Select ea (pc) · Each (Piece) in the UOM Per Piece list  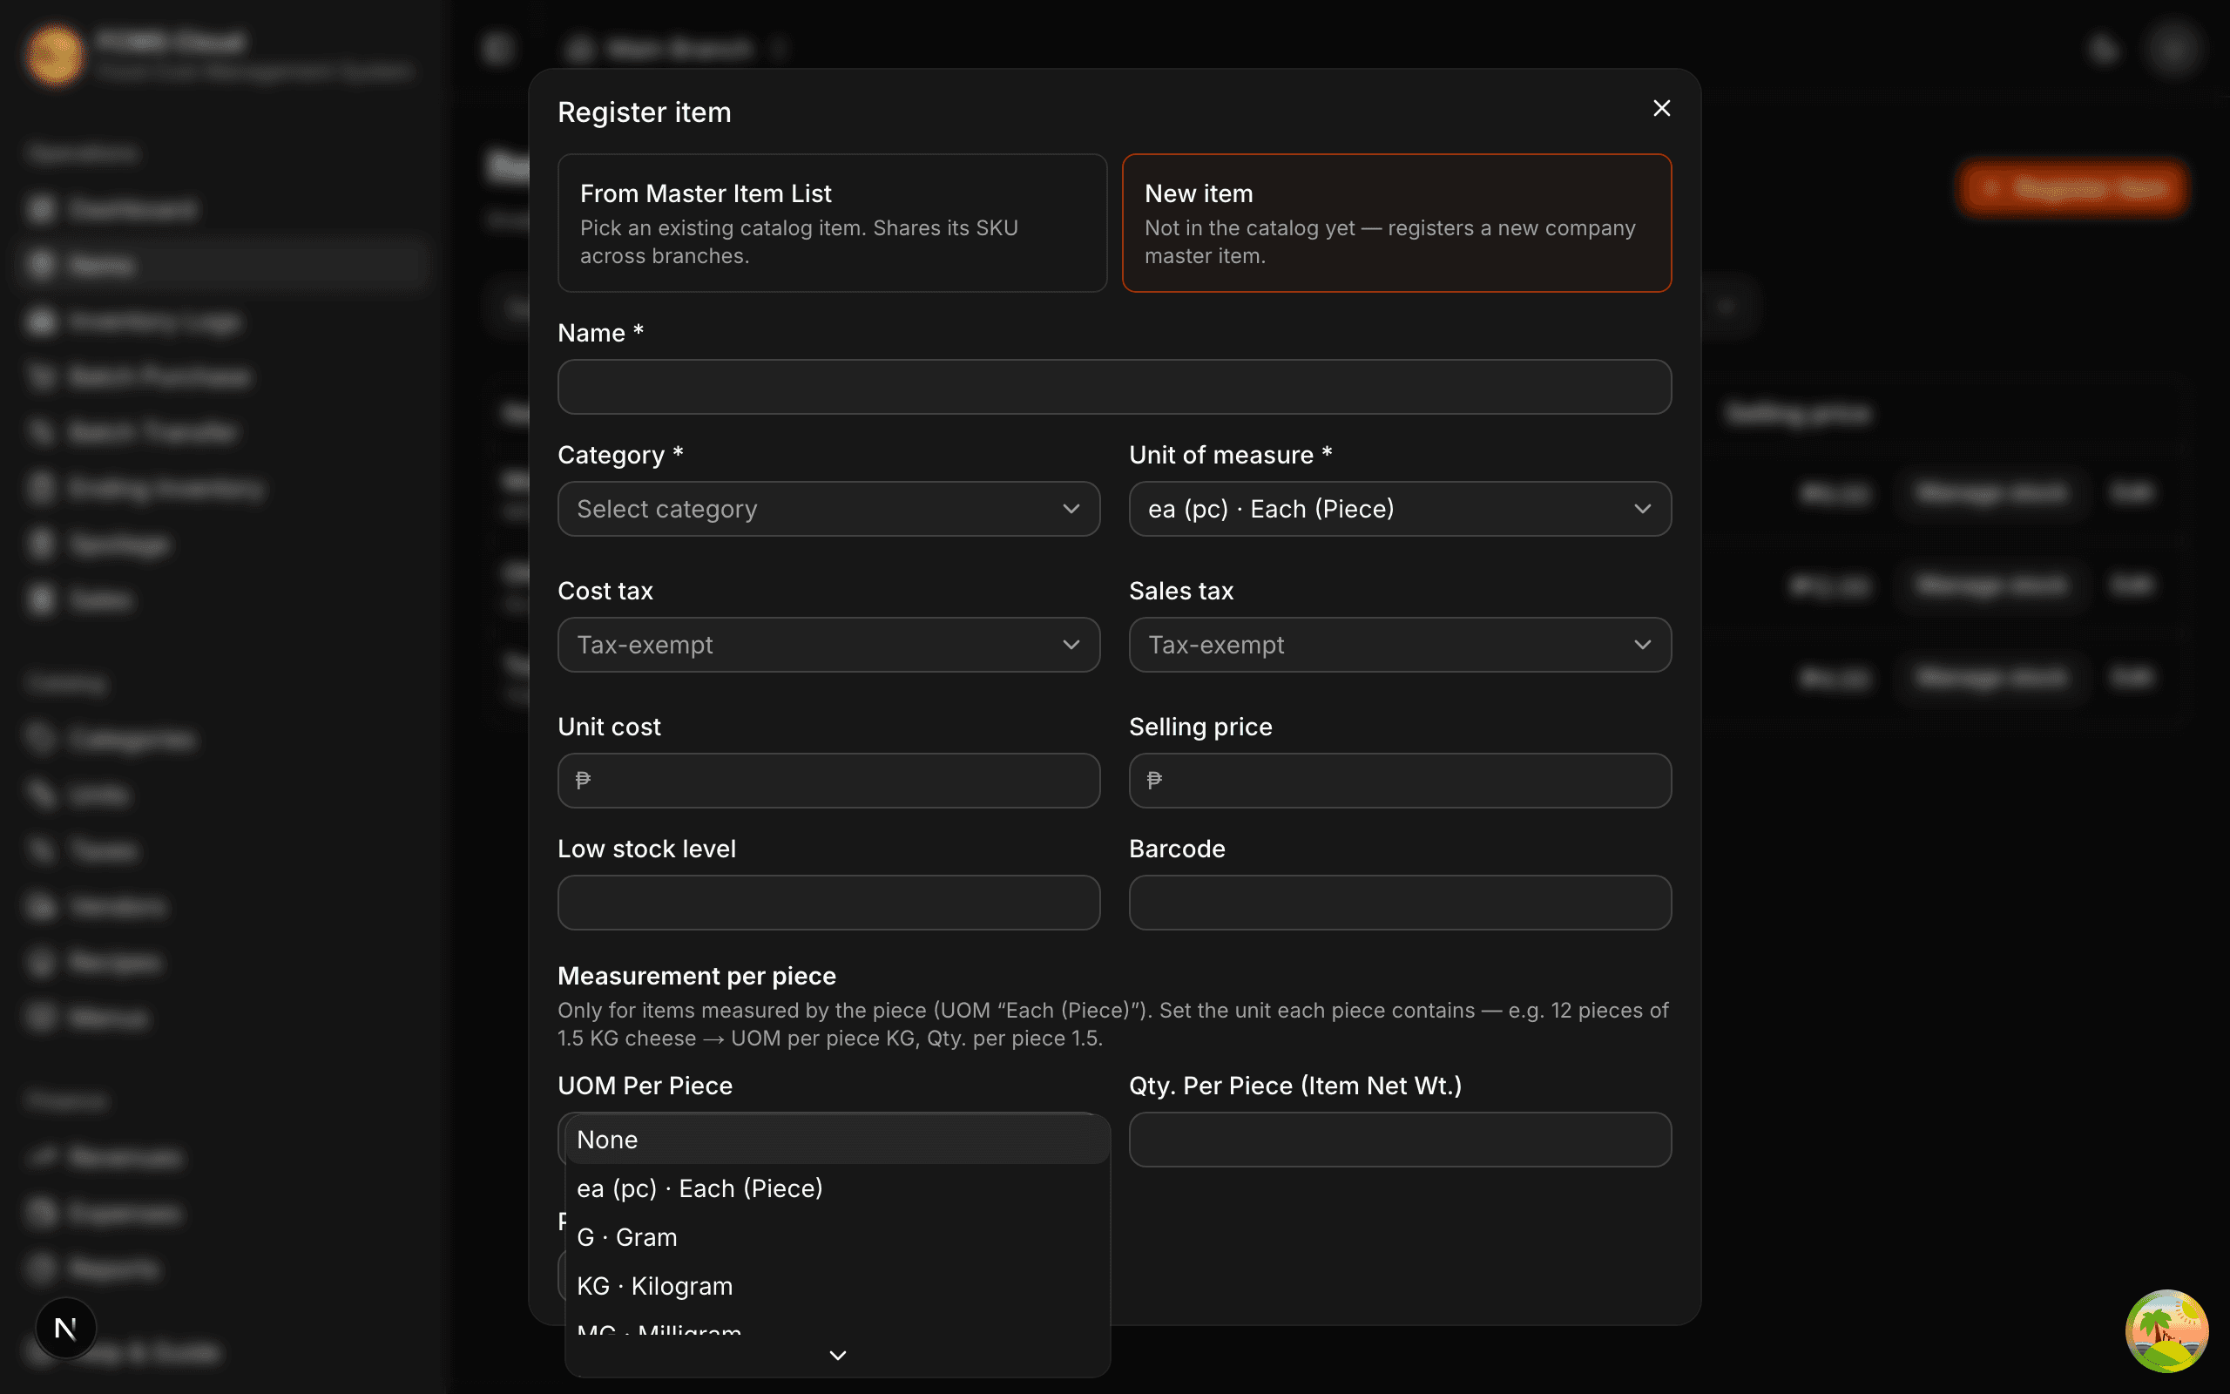(837, 1188)
